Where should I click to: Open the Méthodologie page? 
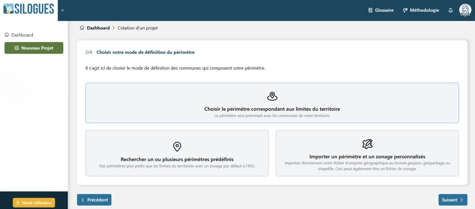click(421, 10)
